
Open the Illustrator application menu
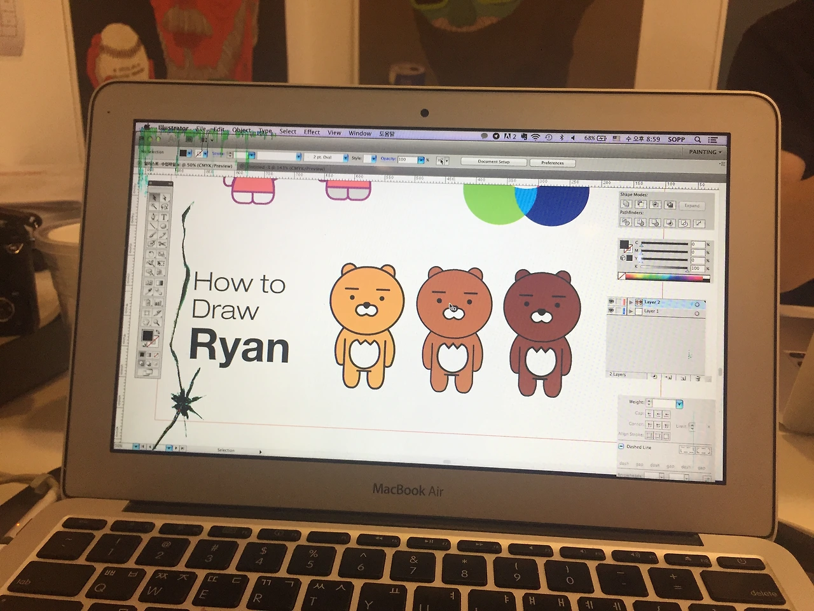(x=173, y=128)
